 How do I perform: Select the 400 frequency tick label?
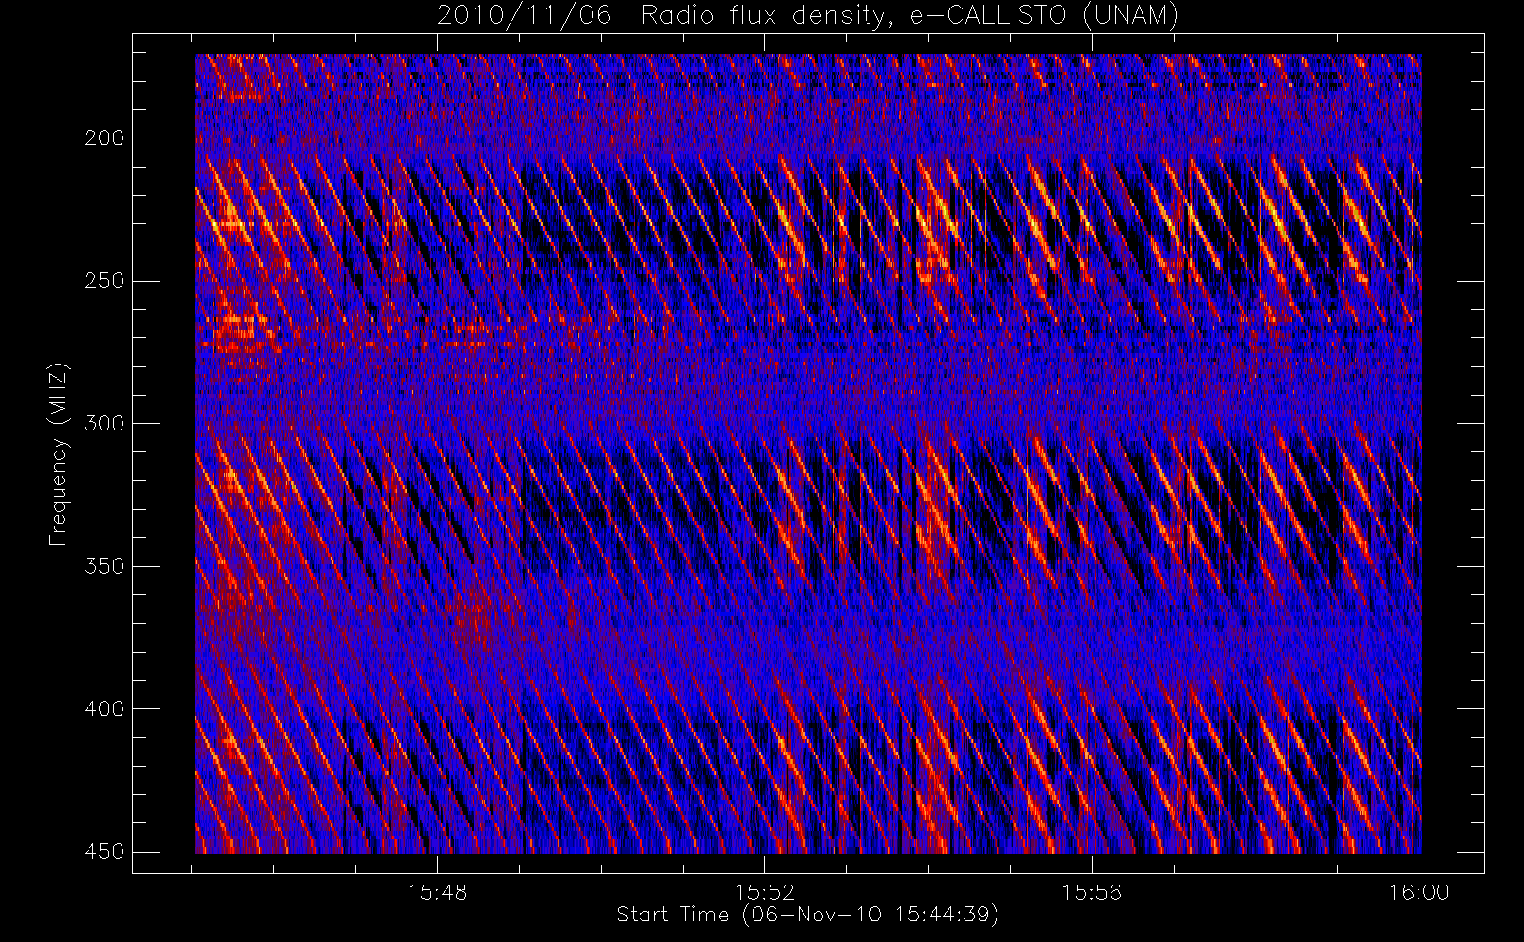pyautogui.click(x=103, y=708)
